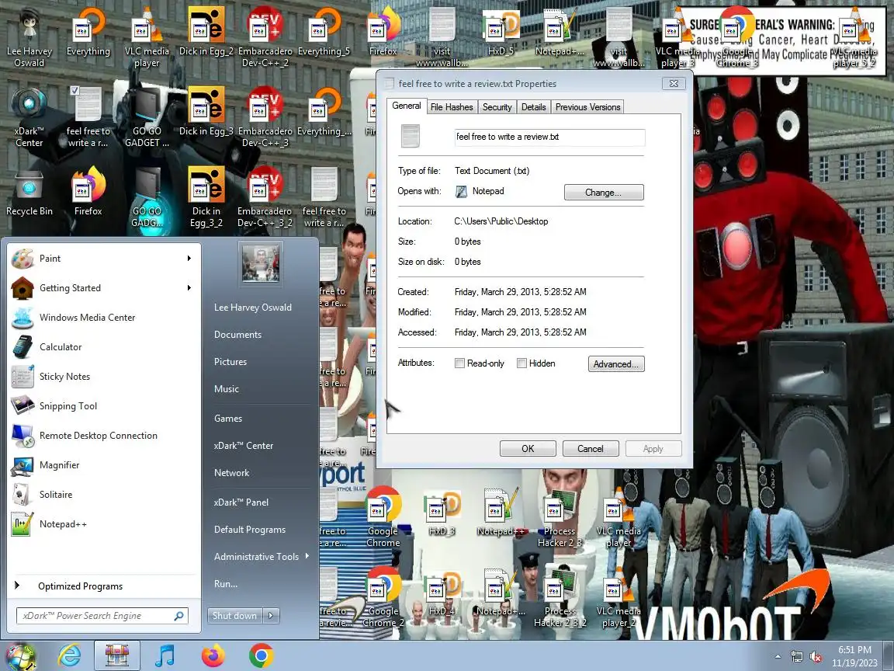Switch to the Security tab
Image resolution: width=894 pixels, height=671 pixels.
(x=497, y=106)
